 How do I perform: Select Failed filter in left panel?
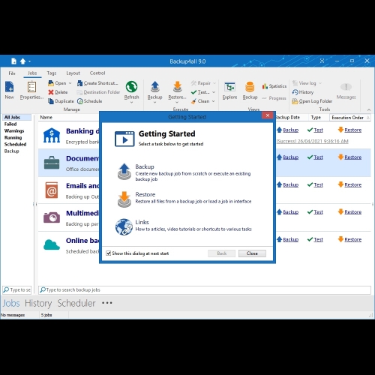[x=10, y=124]
